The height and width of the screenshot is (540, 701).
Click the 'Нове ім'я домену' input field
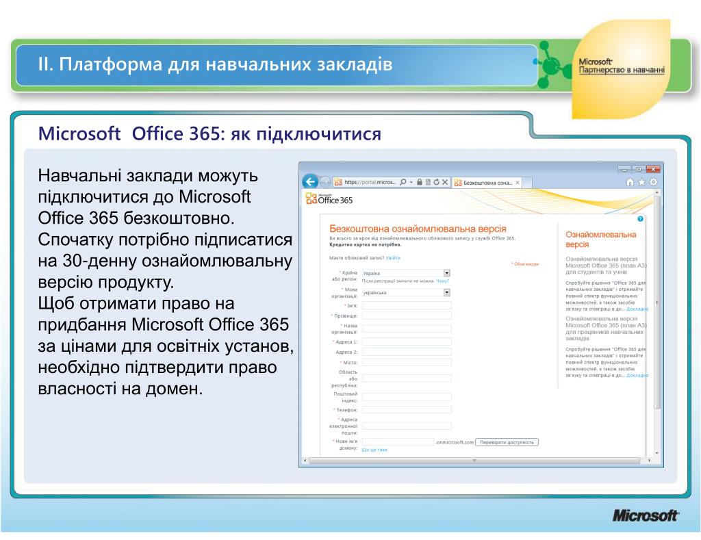point(398,441)
